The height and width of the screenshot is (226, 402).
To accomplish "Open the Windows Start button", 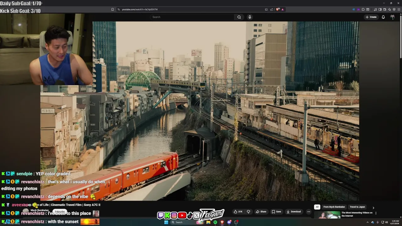I will tap(166, 222).
